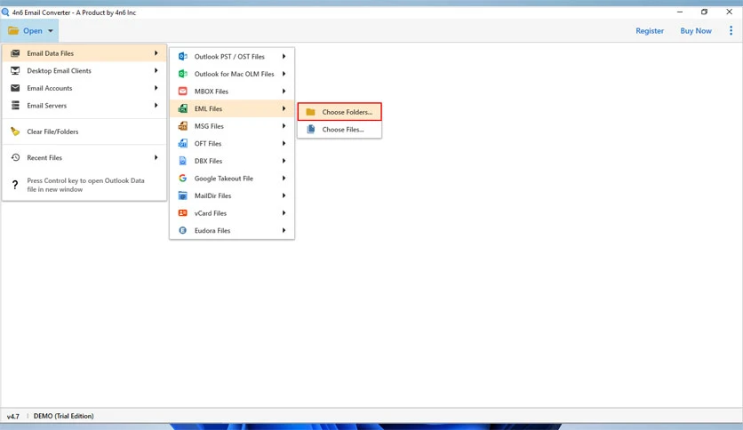The height and width of the screenshot is (430, 743).
Task: Expand the DBX Files submenu arrow
Action: pyautogui.click(x=284, y=161)
